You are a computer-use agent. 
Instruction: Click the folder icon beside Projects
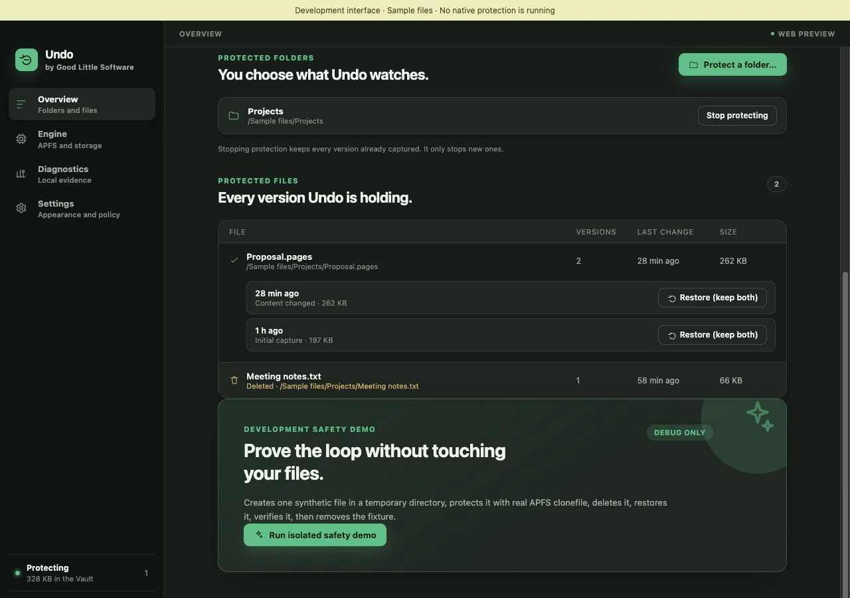[234, 116]
